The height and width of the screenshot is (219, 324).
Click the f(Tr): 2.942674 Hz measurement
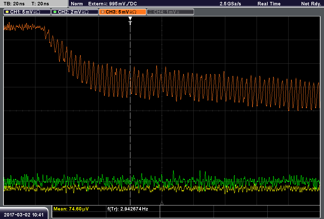point(128,209)
